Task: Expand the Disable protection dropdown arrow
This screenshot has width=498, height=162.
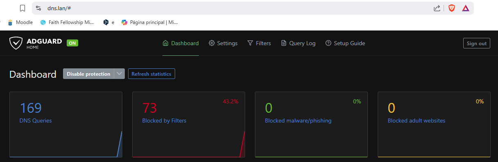Action: (x=119, y=74)
